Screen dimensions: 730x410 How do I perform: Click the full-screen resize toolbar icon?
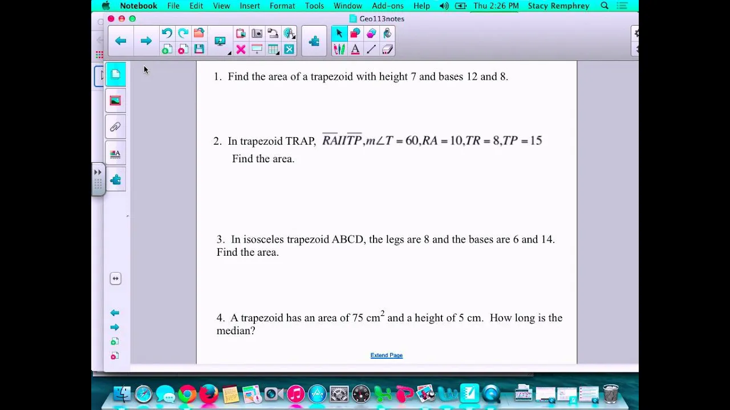pos(289,50)
